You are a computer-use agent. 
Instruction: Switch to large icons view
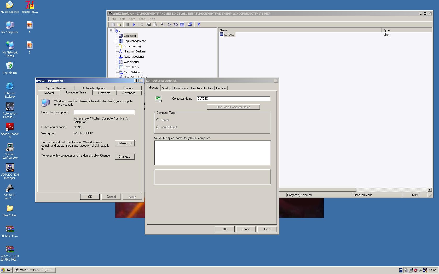pyautogui.click(x=163, y=25)
